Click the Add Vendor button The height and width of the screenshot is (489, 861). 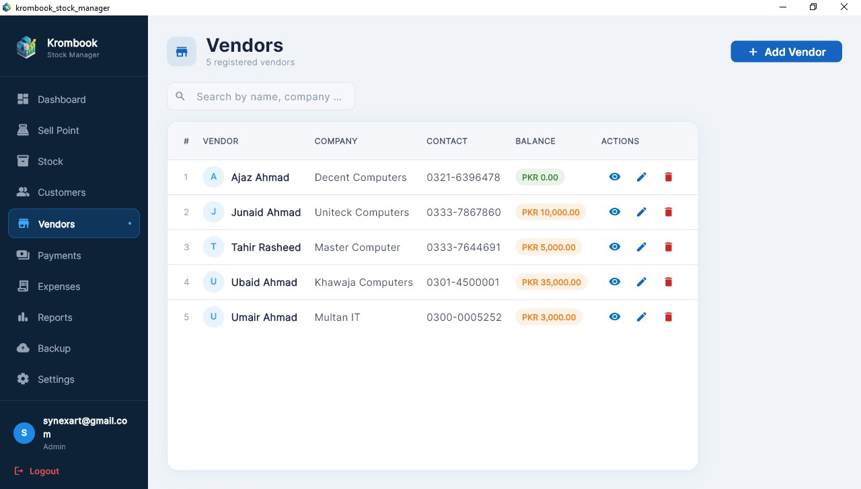[x=786, y=51]
